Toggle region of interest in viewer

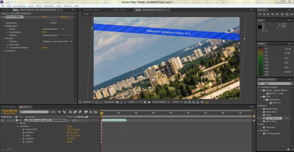[145, 102]
